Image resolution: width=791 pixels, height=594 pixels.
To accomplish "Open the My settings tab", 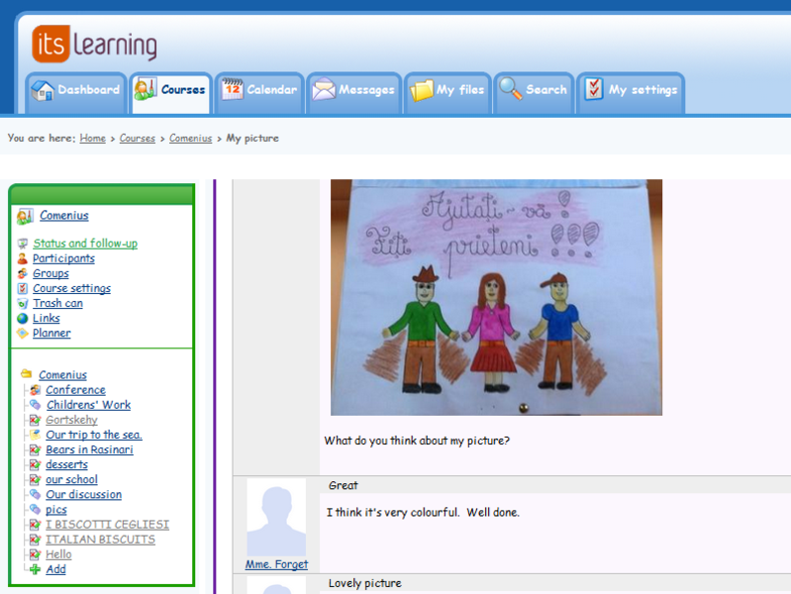I will pos(631,93).
